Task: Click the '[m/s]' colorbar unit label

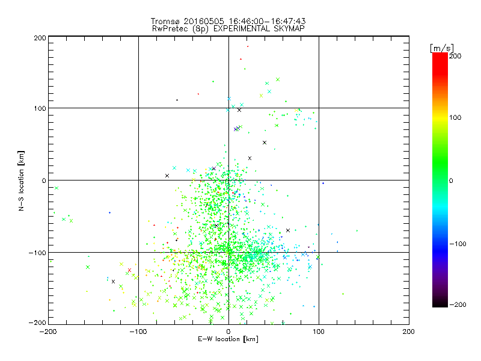Action: pyautogui.click(x=442, y=48)
